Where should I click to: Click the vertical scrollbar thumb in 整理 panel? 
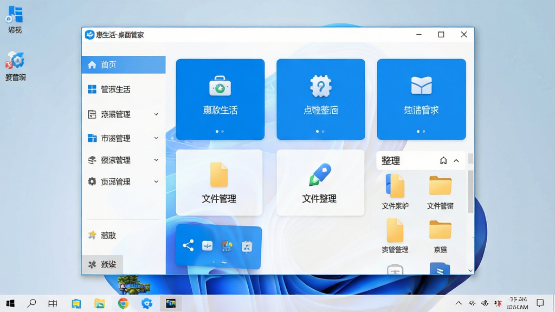click(x=470, y=191)
